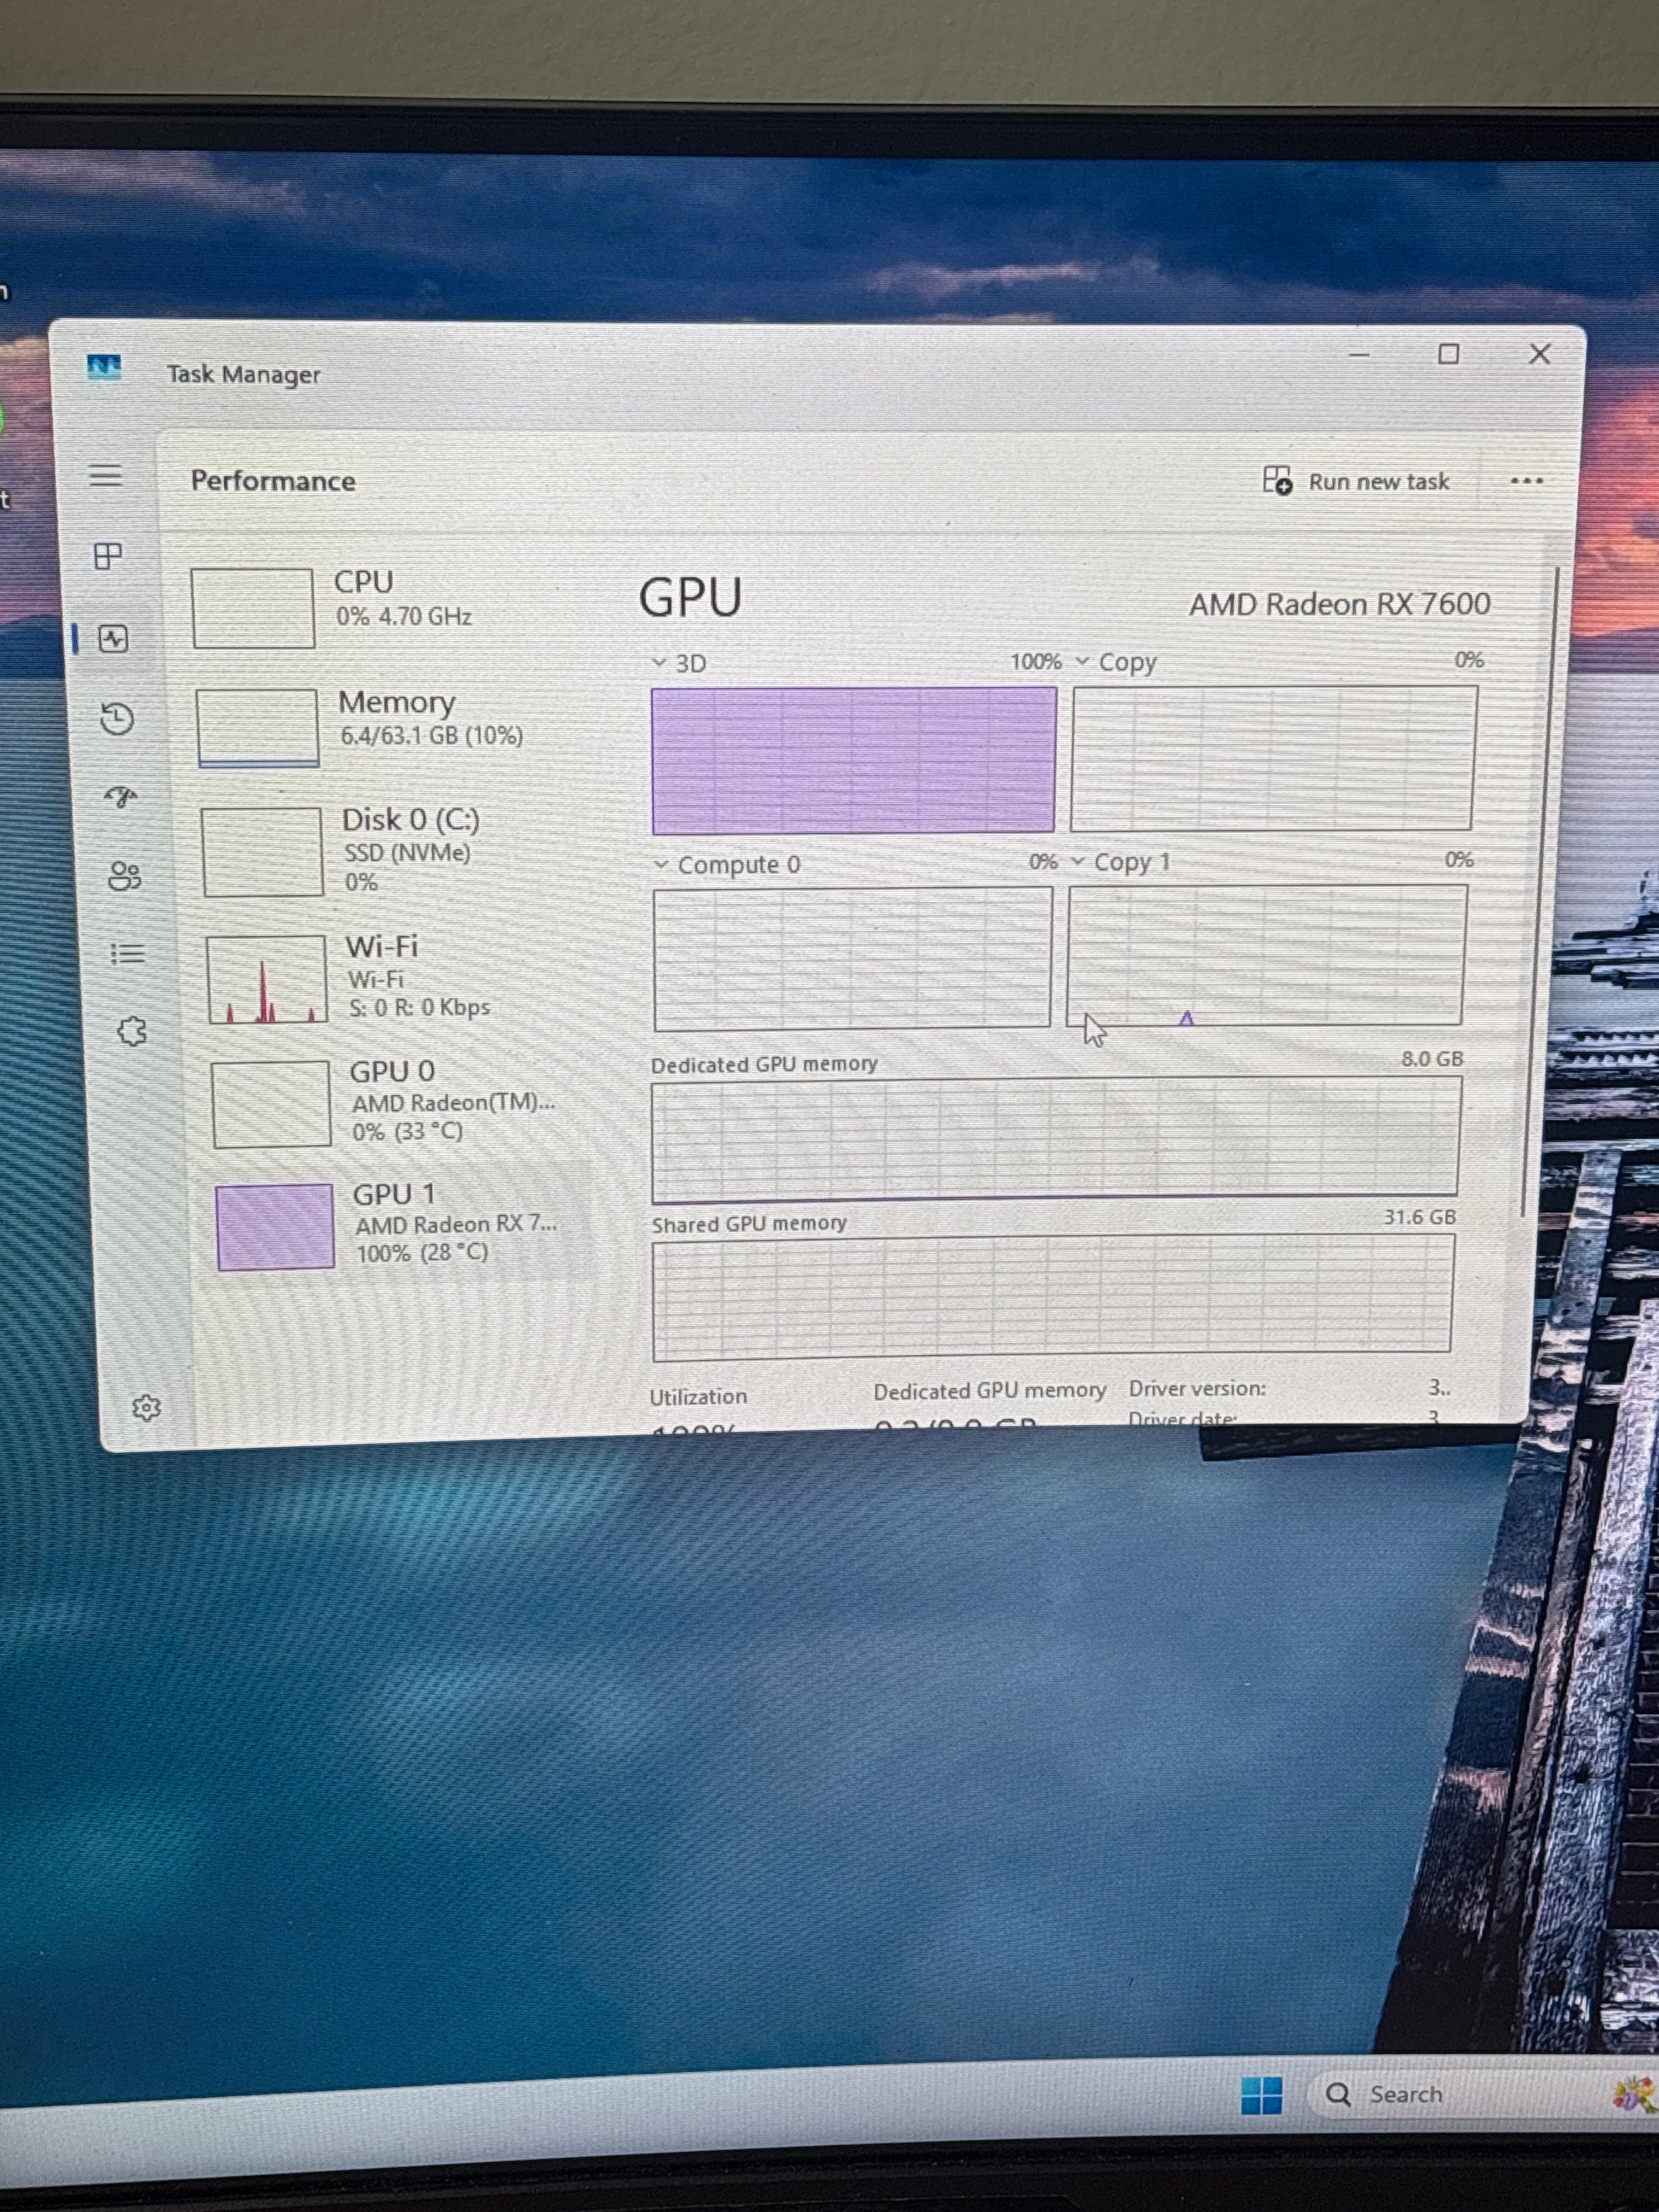The height and width of the screenshot is (2212, 1659).
Task: Open the Details list icon in sidebar
Action: 128,953
